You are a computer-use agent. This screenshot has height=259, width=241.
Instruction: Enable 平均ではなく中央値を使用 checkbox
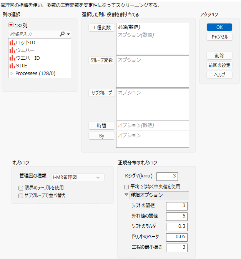126,187
